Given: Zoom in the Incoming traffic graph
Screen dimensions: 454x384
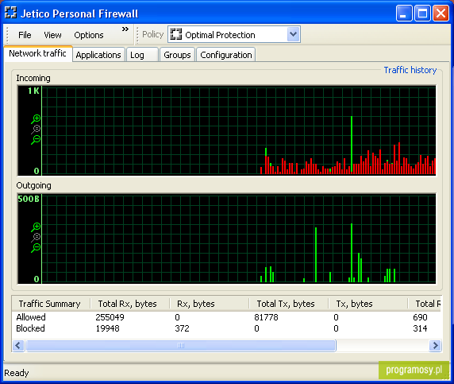Looking at the screenshot, I should click(x=36, y=119).
